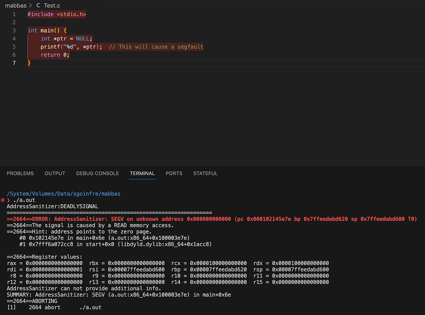Open the Test.c breadcrumb dropdown
This screenshot has width=425, height=315.
[52, 5]
